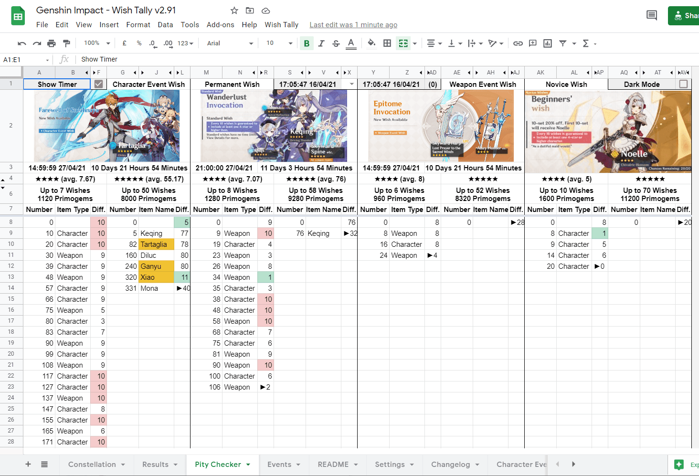
Task: Click the Undo icon
Action: 22,43
